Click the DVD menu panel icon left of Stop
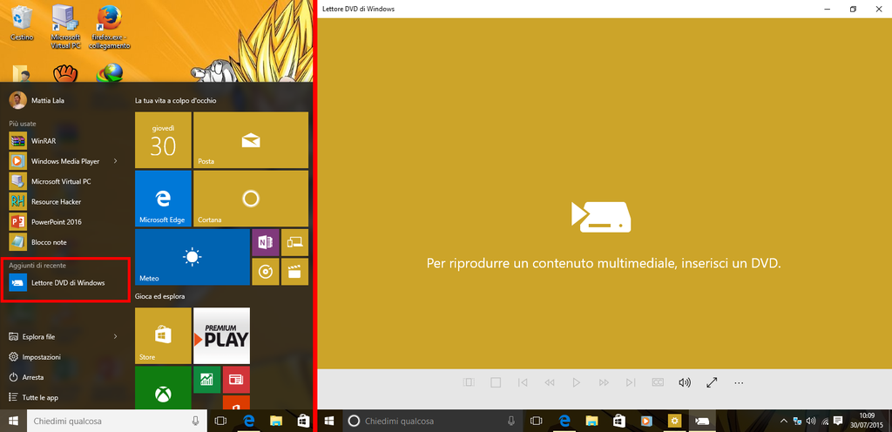The height and width of the screenshot is (432, 892). pyautogui.click(x=468, y=383)
